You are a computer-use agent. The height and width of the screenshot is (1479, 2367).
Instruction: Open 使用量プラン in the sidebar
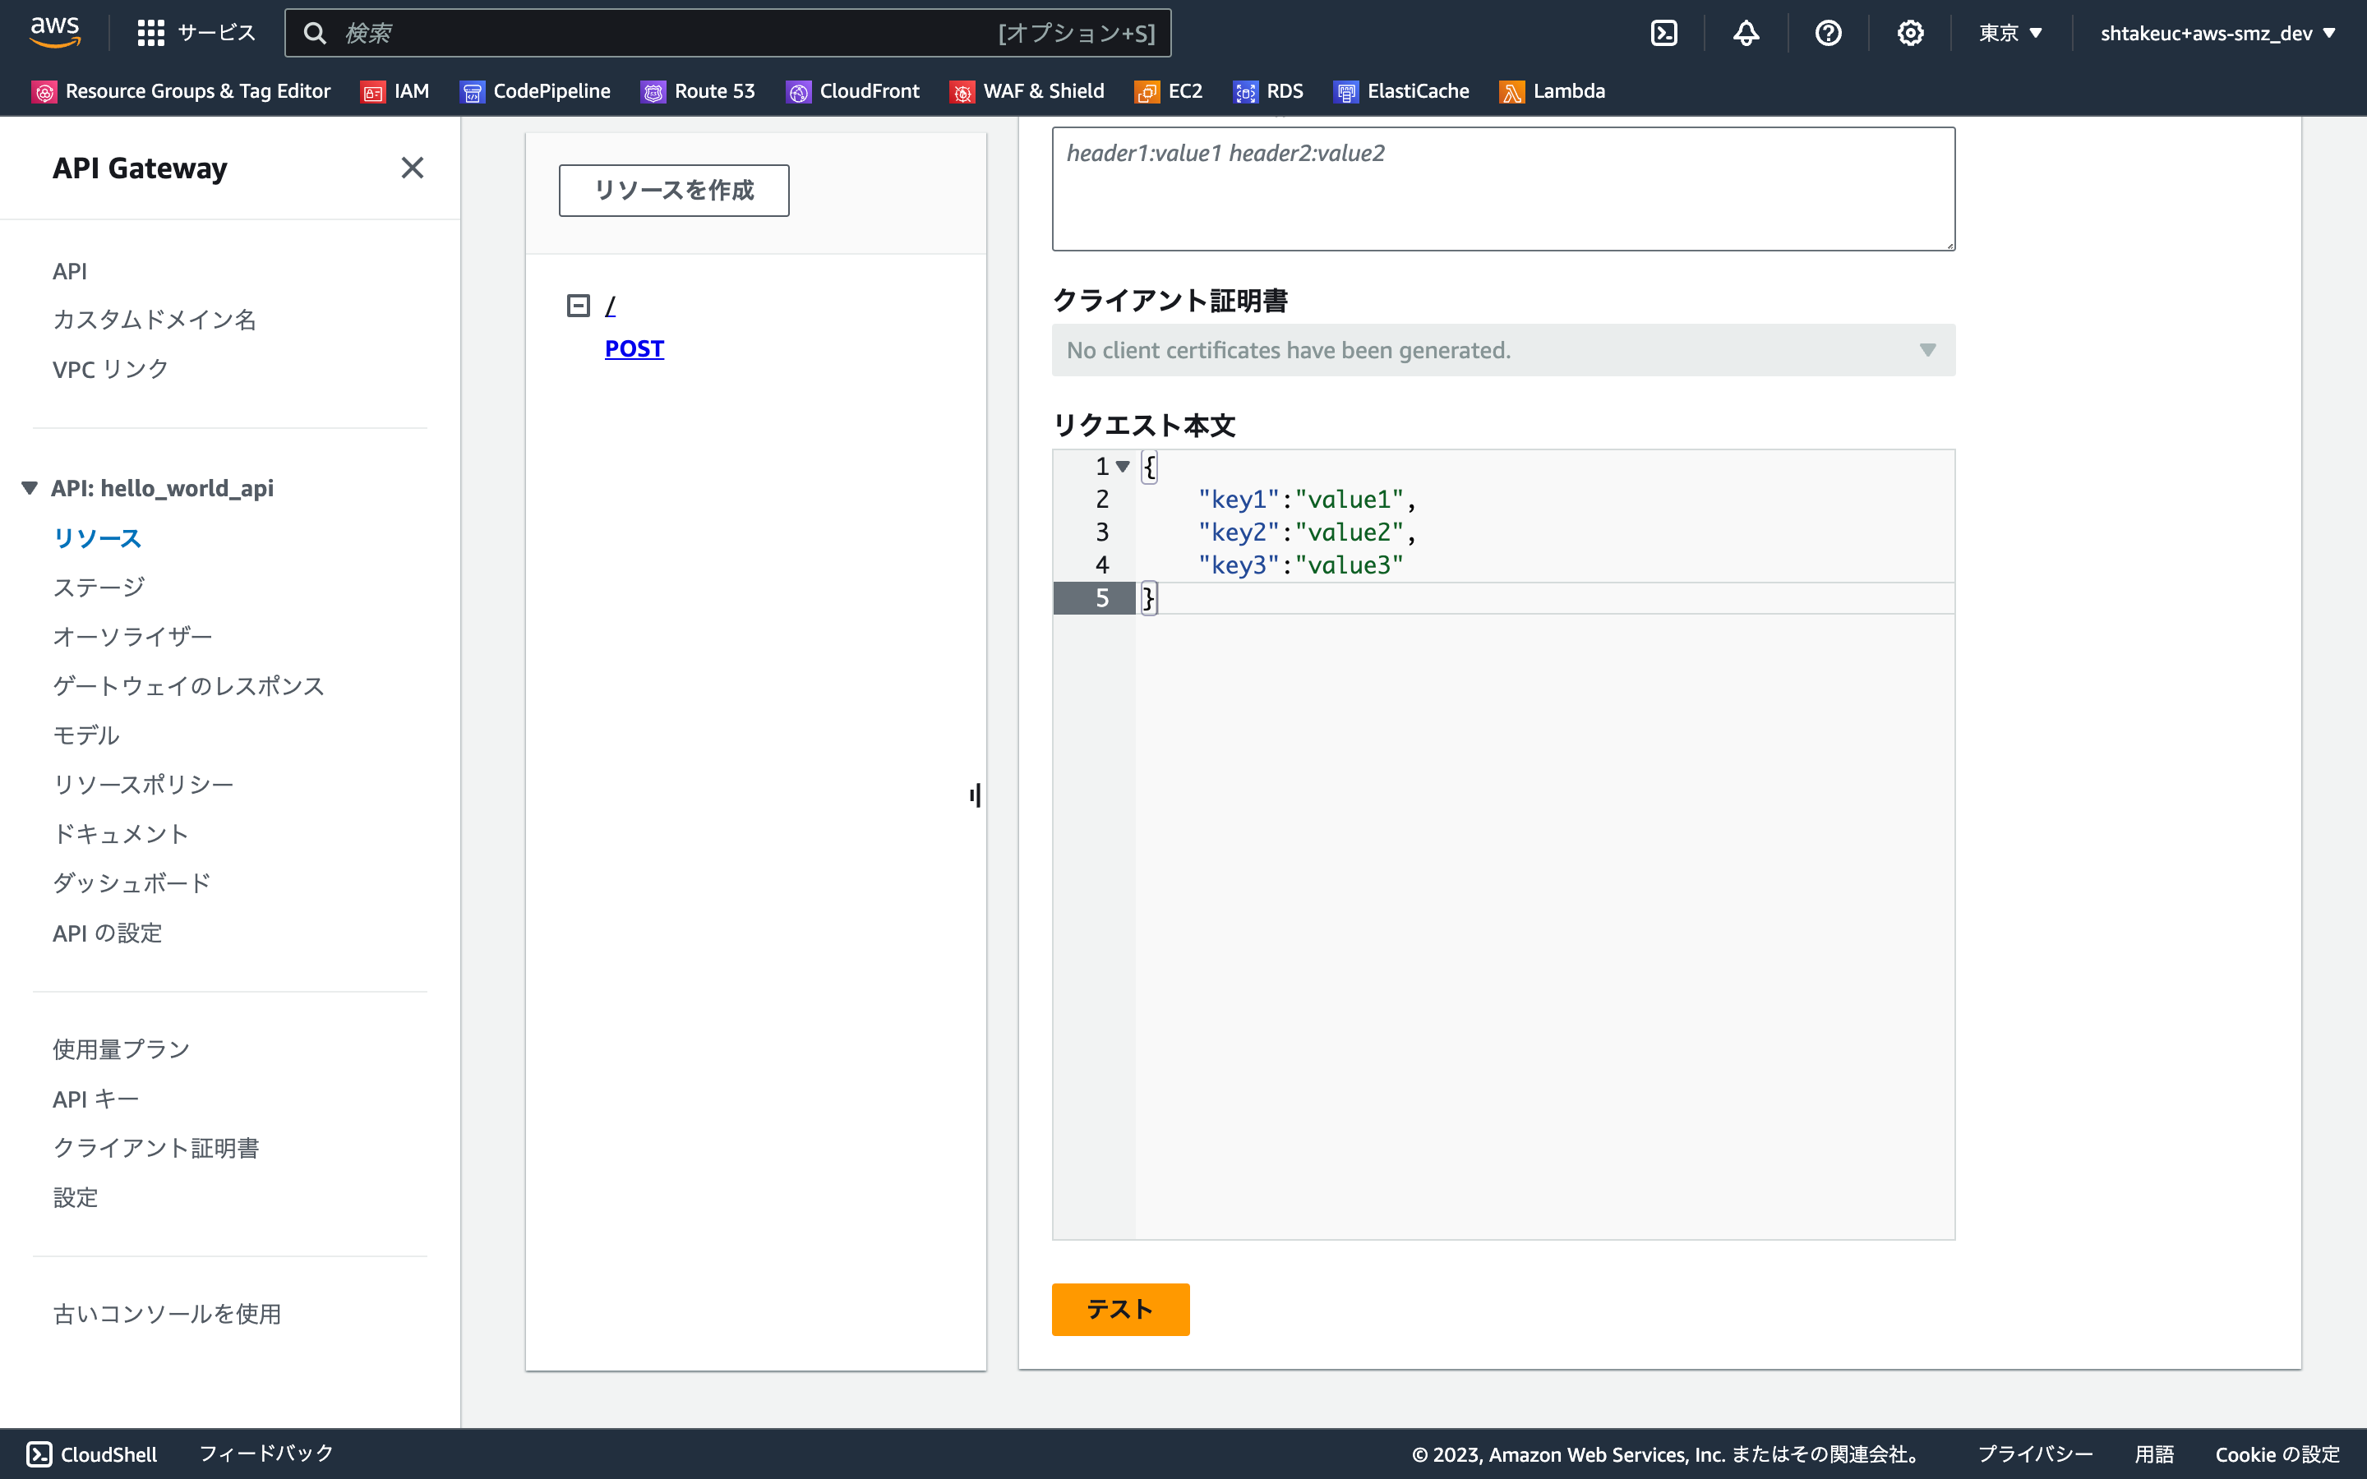122,1049
